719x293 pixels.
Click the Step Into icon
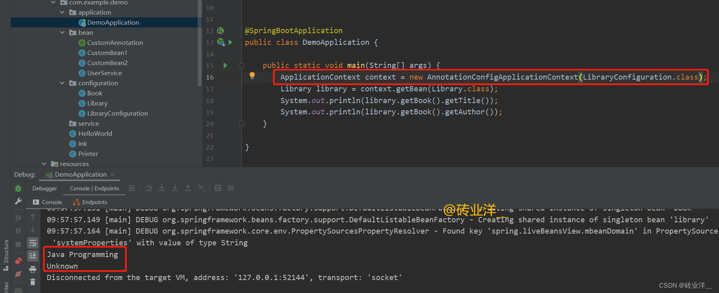[162, 188]
